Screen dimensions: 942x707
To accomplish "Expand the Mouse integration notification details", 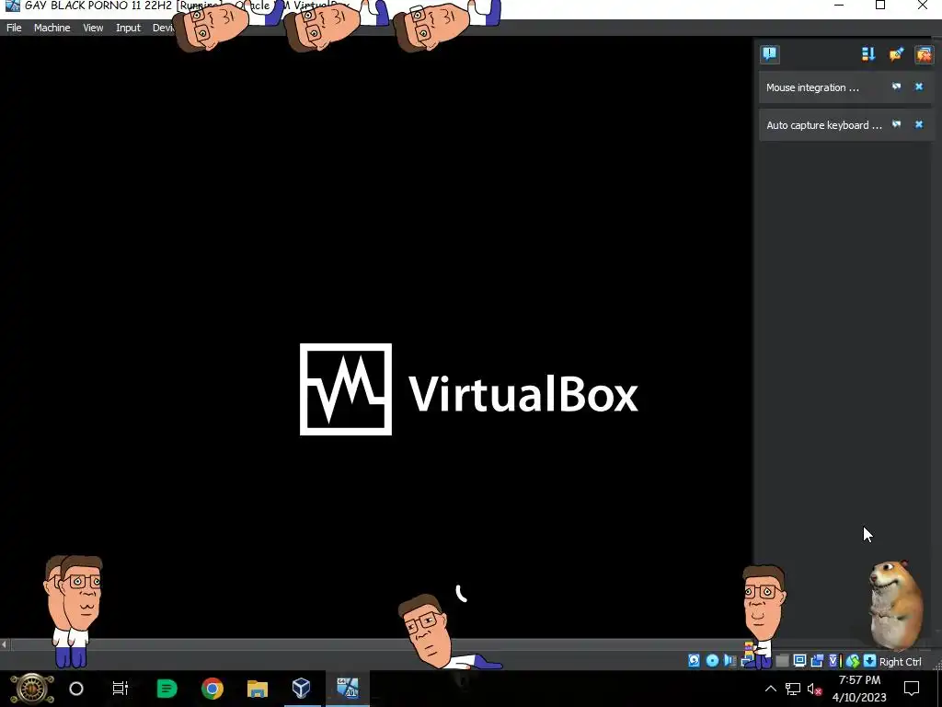I will 896,87.
